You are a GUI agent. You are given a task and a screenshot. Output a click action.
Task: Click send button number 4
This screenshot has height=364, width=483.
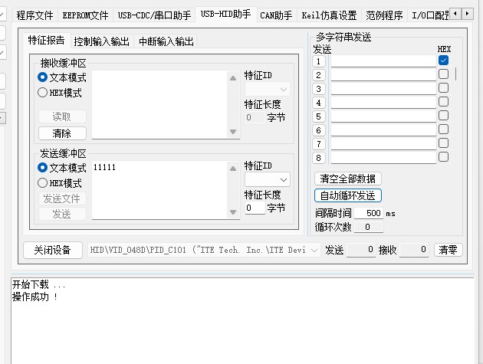318,103
